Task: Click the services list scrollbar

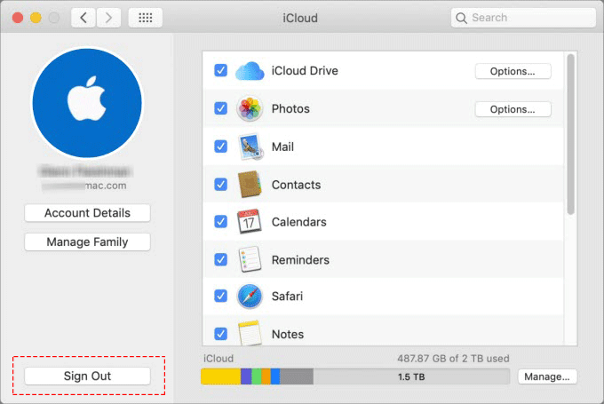Action: pyautogui.click(x=570, y=134)
